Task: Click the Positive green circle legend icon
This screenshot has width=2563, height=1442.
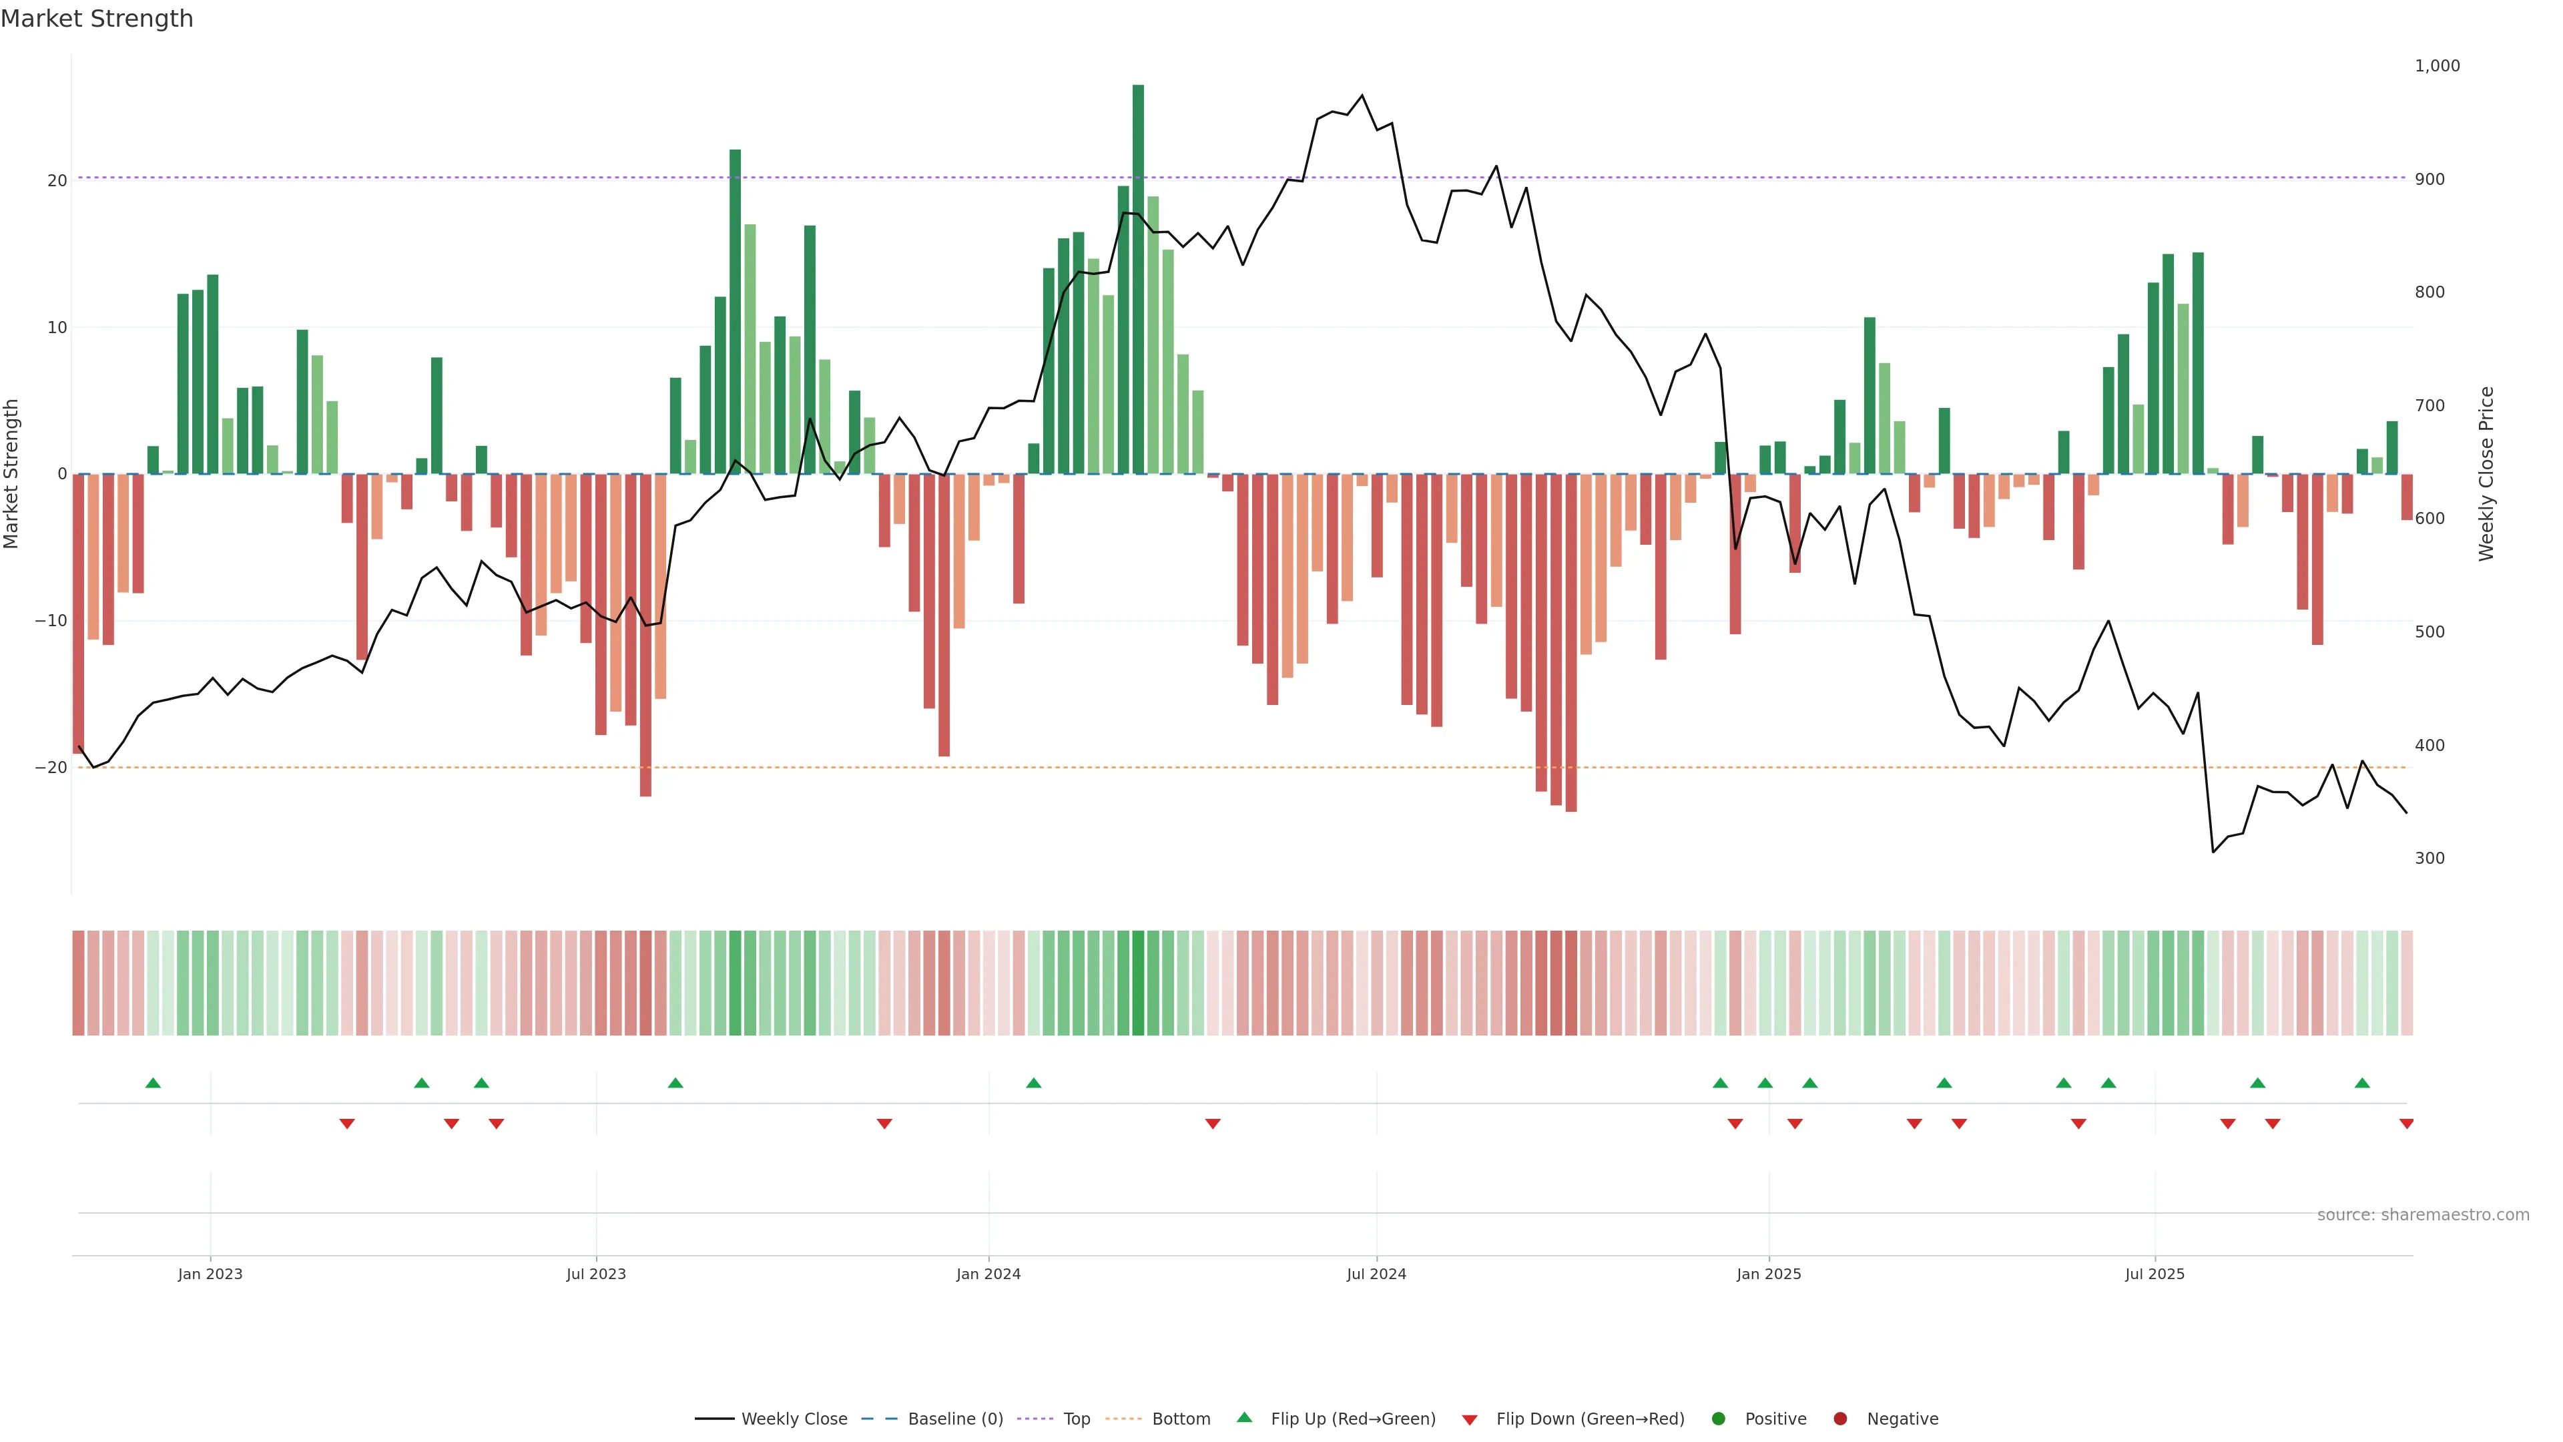Action: pos(1718,1418)
